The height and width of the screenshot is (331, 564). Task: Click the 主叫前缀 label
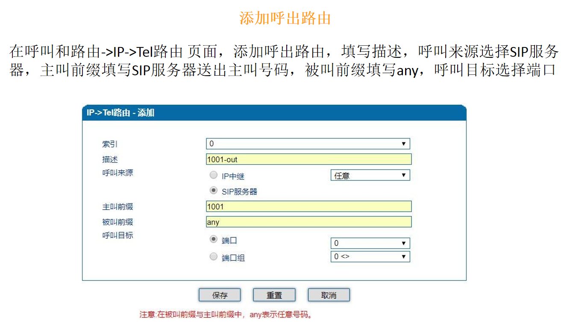click(117, 207)
